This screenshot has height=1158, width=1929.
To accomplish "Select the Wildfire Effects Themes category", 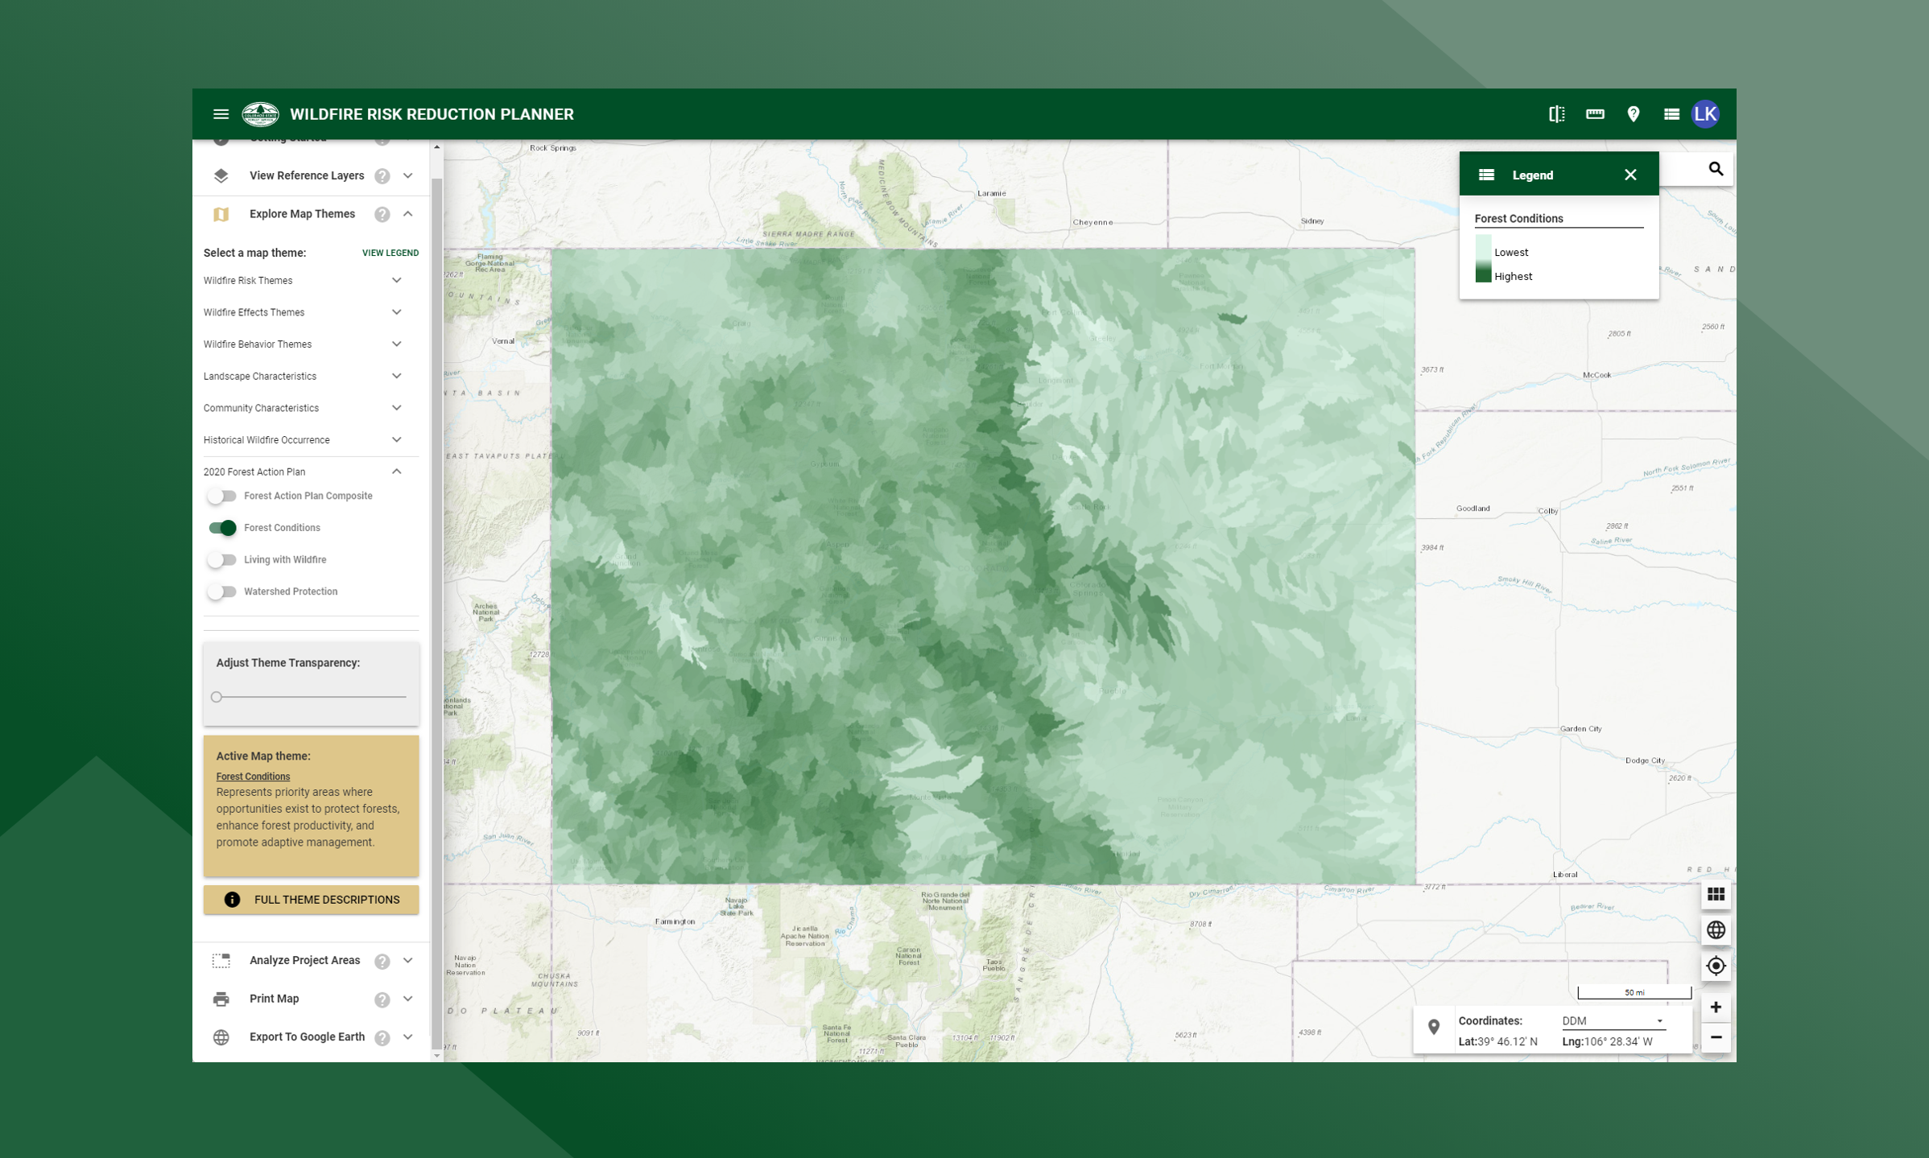I will pyautogui.click(x=254, y=312).
